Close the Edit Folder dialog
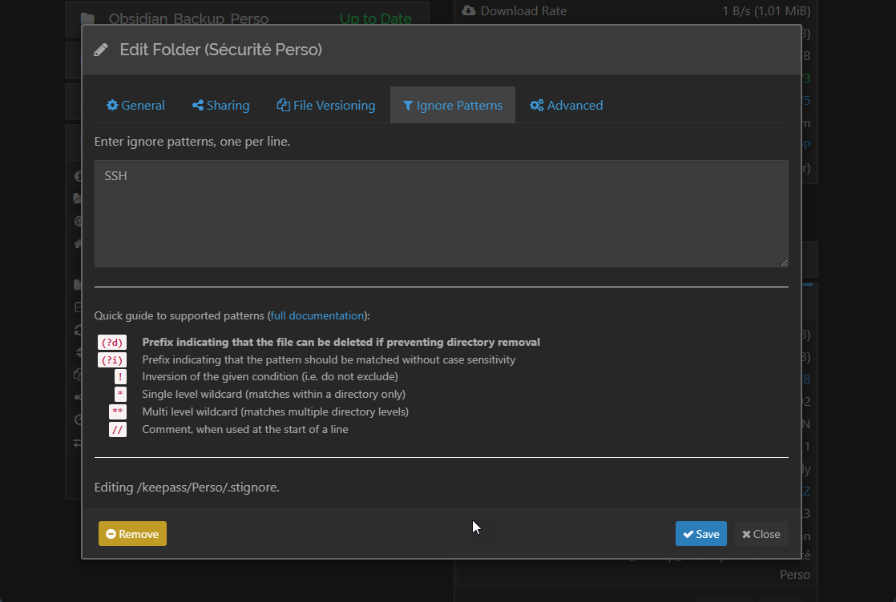Screen dimensions: 896x602 click(x=761, y=534)
